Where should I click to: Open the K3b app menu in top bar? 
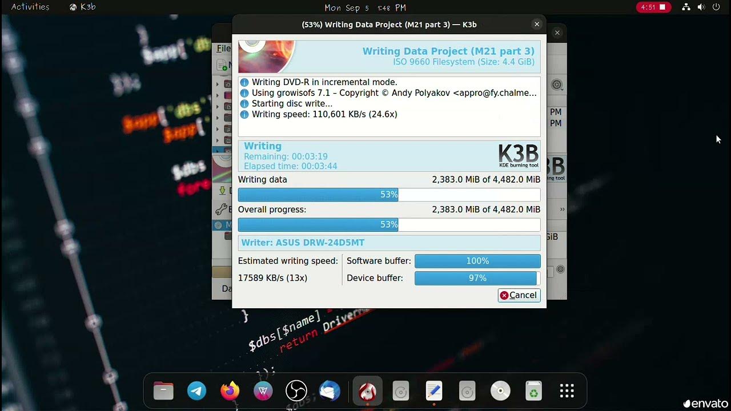pyautogui.click(x=82, y=7)
